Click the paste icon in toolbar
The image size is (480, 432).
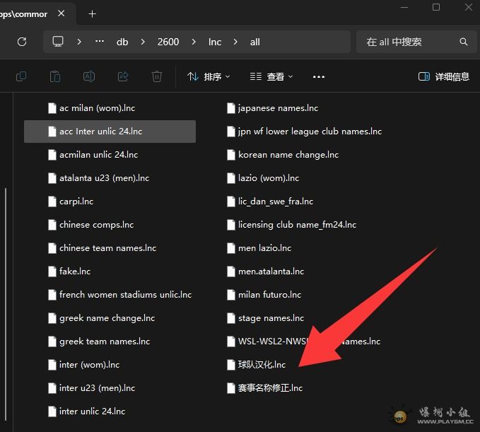tap(55, 76)
